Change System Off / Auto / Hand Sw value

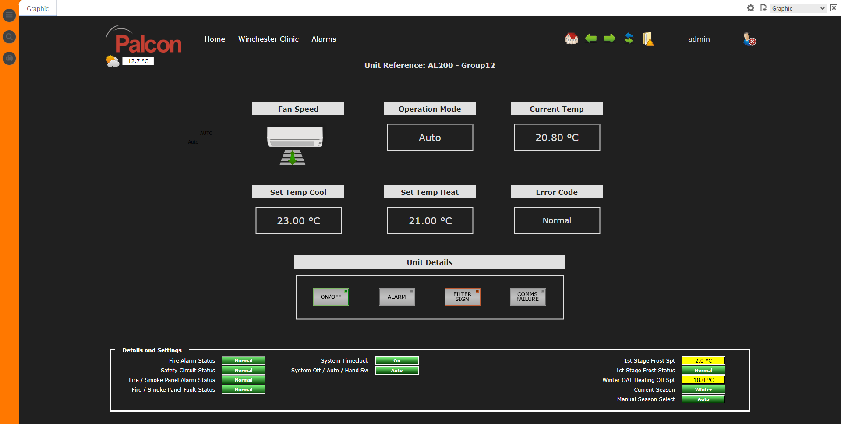tap(396, 370)
